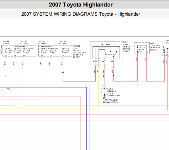169x150 pixels.
Task: Click the IGCT 2 FUSE 10A symbol
Action: point(138,50)
